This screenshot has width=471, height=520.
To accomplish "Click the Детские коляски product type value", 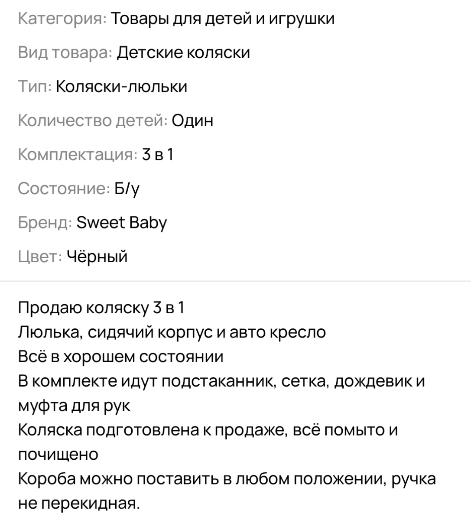I will 184,53.
